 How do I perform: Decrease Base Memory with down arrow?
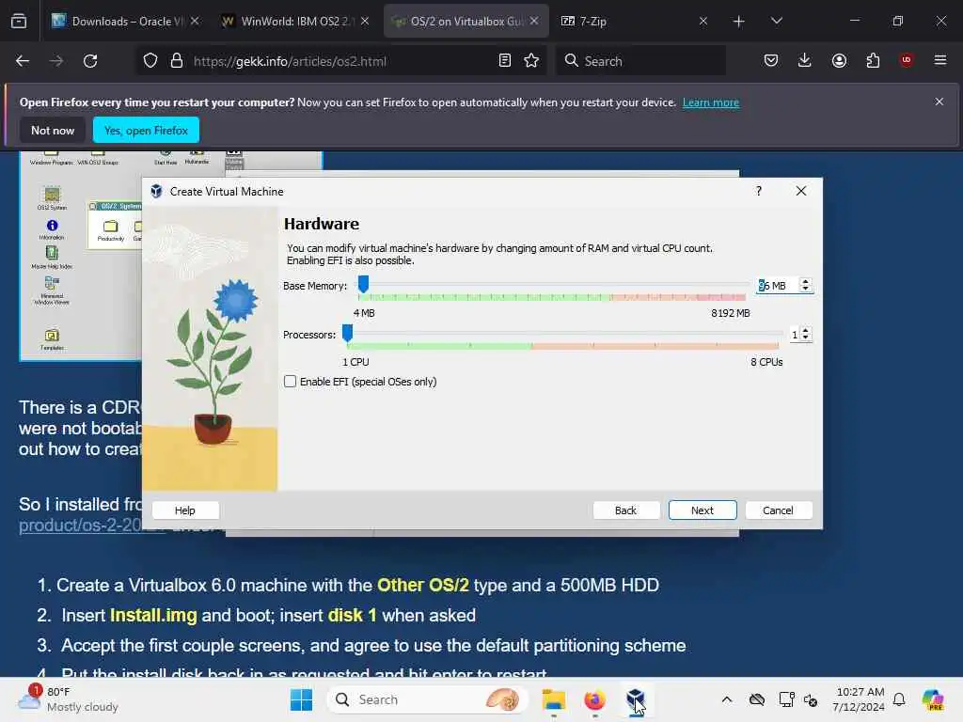tap(805, 290)
